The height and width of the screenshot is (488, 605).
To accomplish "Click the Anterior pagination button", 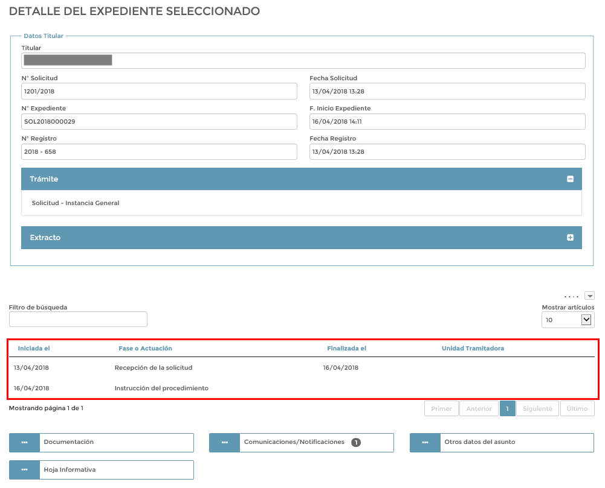I will [x=479, y=408].
